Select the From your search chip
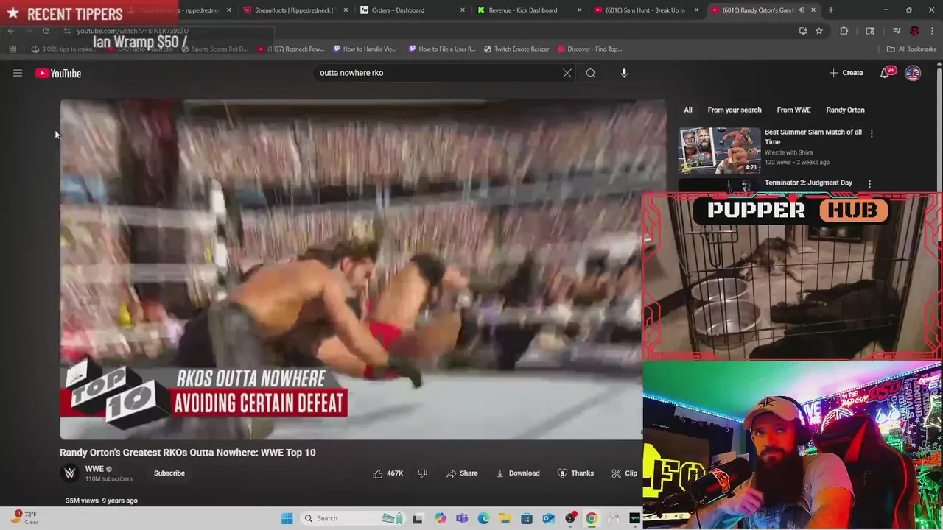943x530 pixels. (735, 110)
